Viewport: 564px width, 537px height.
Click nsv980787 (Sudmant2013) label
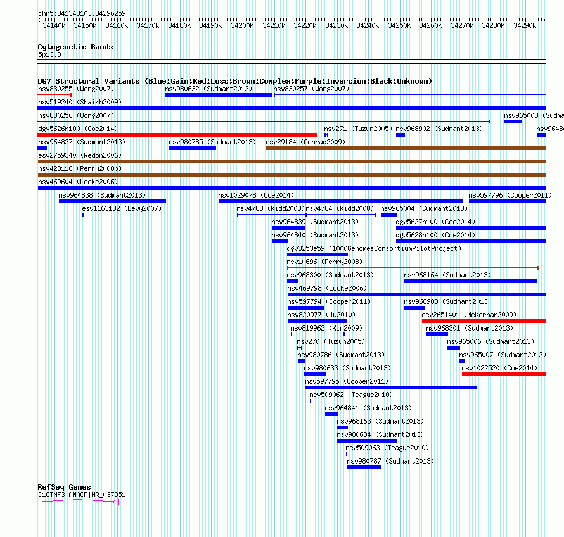point(390,461)
